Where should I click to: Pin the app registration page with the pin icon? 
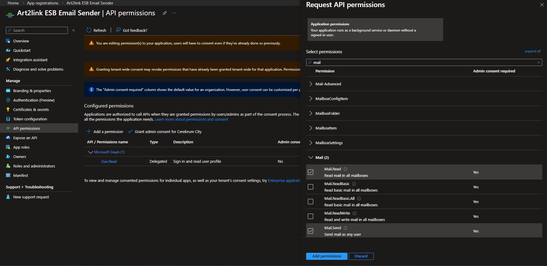165,13
